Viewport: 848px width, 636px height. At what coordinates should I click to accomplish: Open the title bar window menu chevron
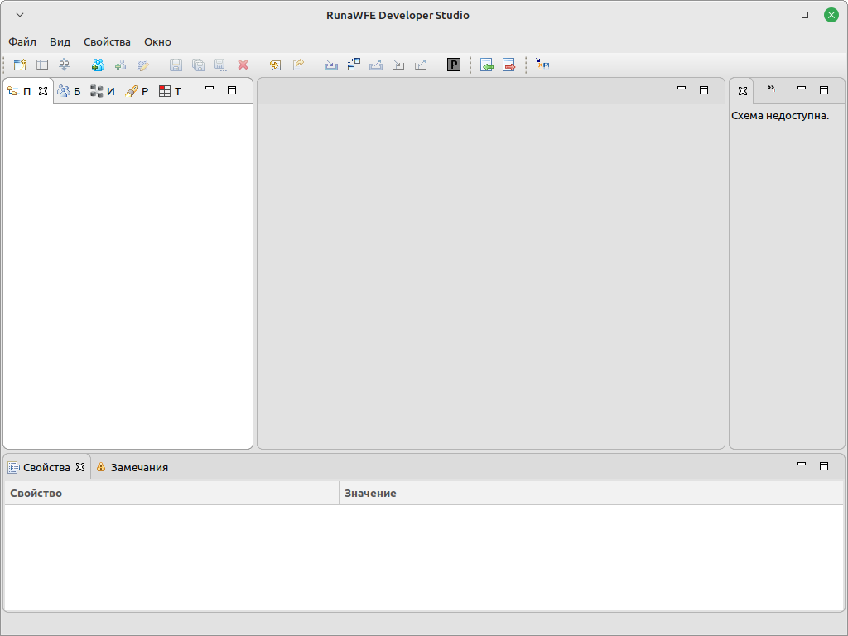coord(20,15)
